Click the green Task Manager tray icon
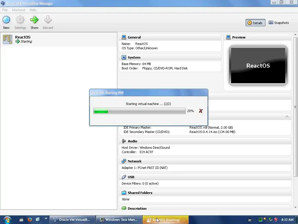 tap(260, 220)
